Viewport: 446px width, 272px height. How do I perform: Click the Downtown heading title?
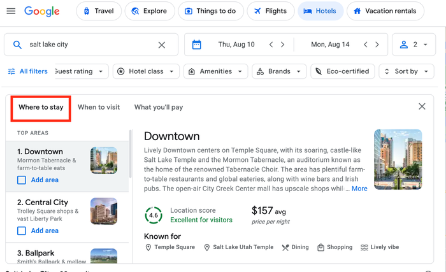(x=172, y=136)
